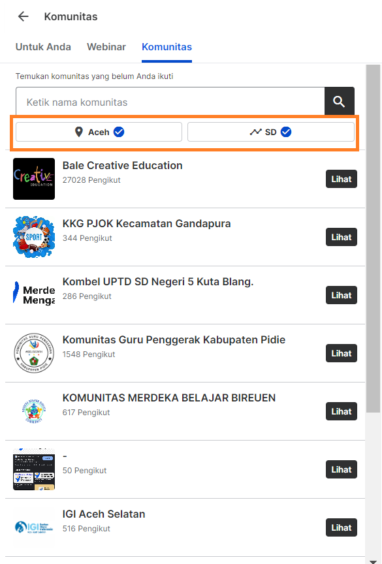
Task: Click the blue checkmark beside Aceh
Action: [119, 132]
